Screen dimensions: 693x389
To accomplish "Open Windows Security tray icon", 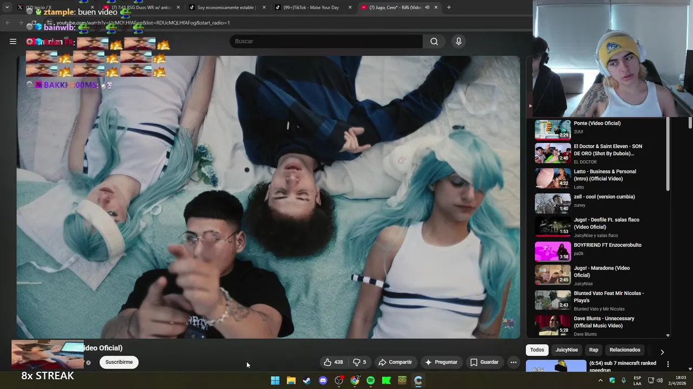I will pos(612,380).
